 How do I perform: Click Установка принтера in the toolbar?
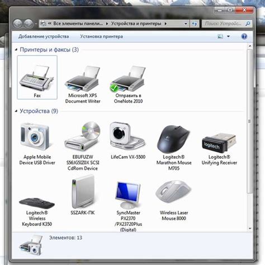click(x=101, y=36)
